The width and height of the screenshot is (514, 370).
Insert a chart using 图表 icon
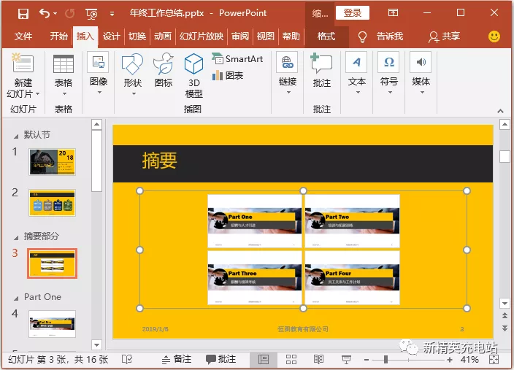pos(228,76)
